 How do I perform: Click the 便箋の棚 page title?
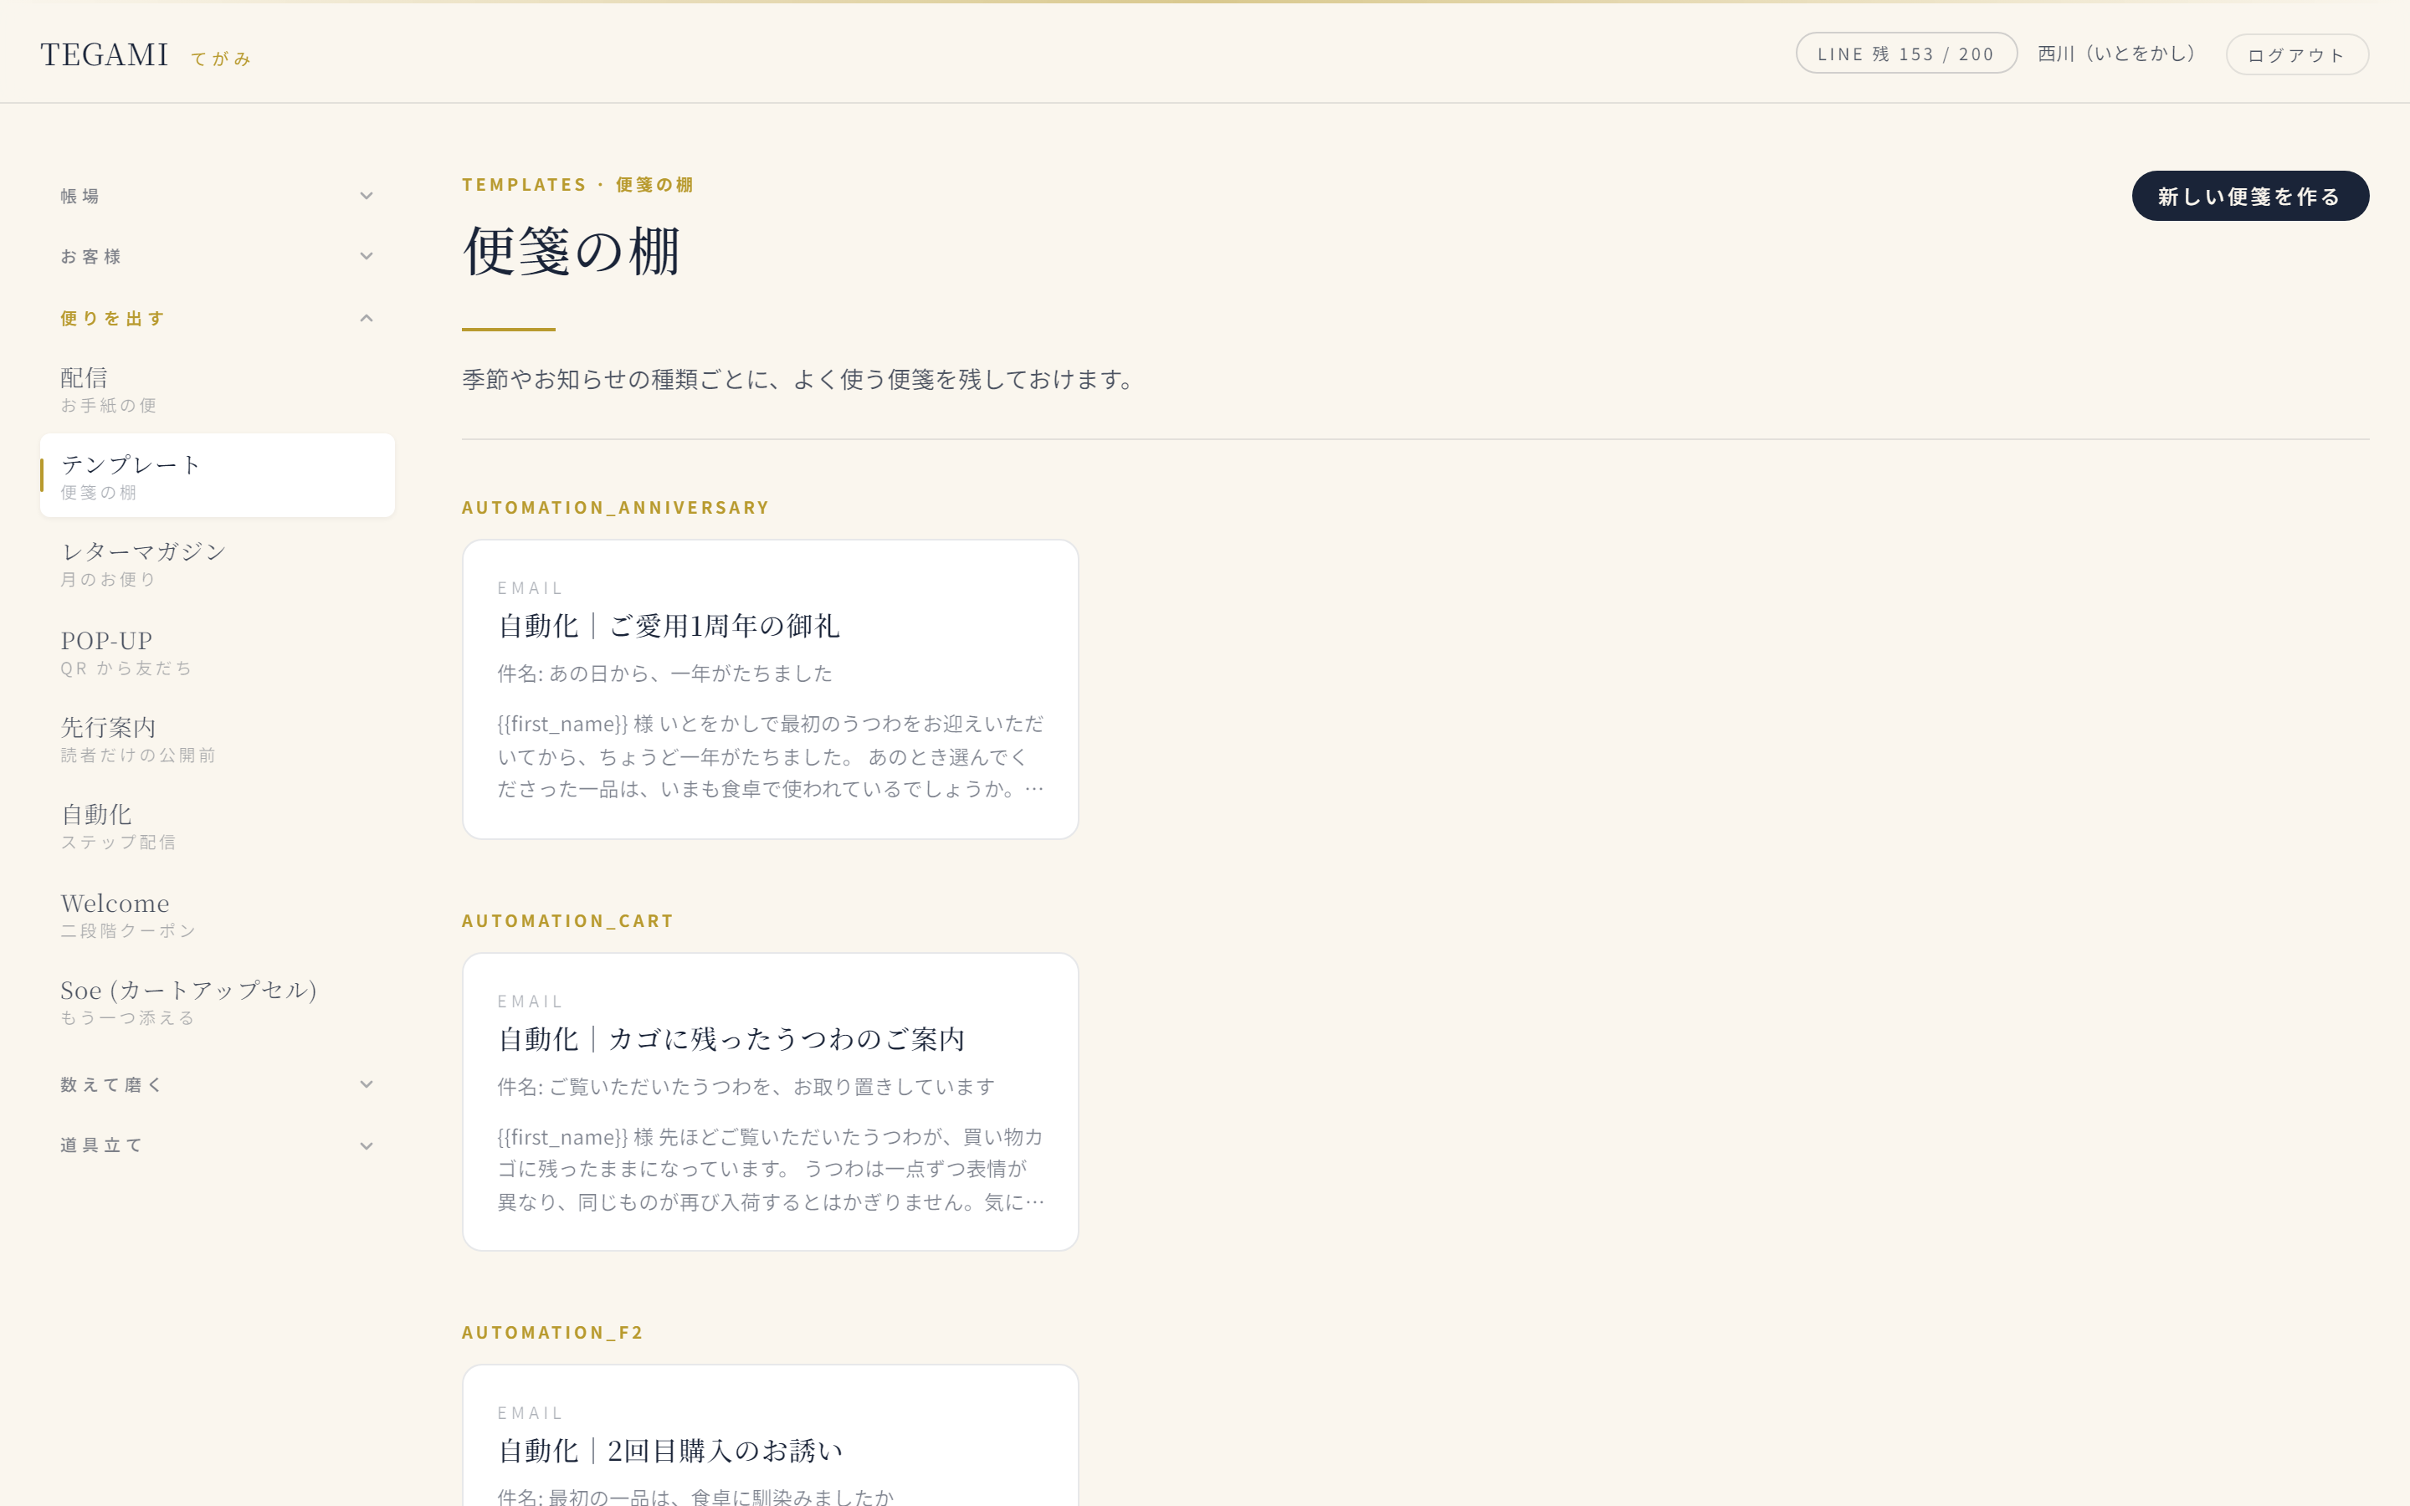[572, 250]
